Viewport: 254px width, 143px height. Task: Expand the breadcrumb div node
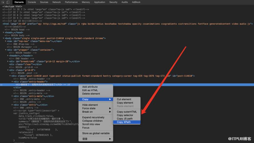(8, 62)
